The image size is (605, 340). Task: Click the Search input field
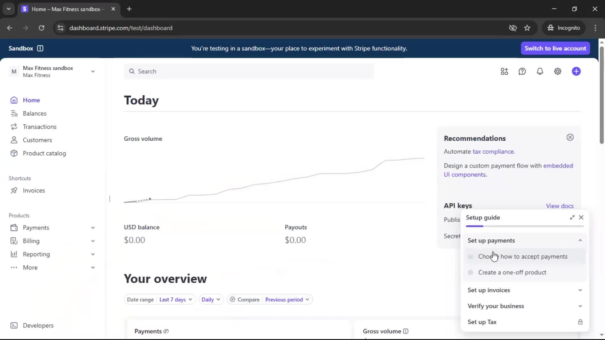(249, 71)
